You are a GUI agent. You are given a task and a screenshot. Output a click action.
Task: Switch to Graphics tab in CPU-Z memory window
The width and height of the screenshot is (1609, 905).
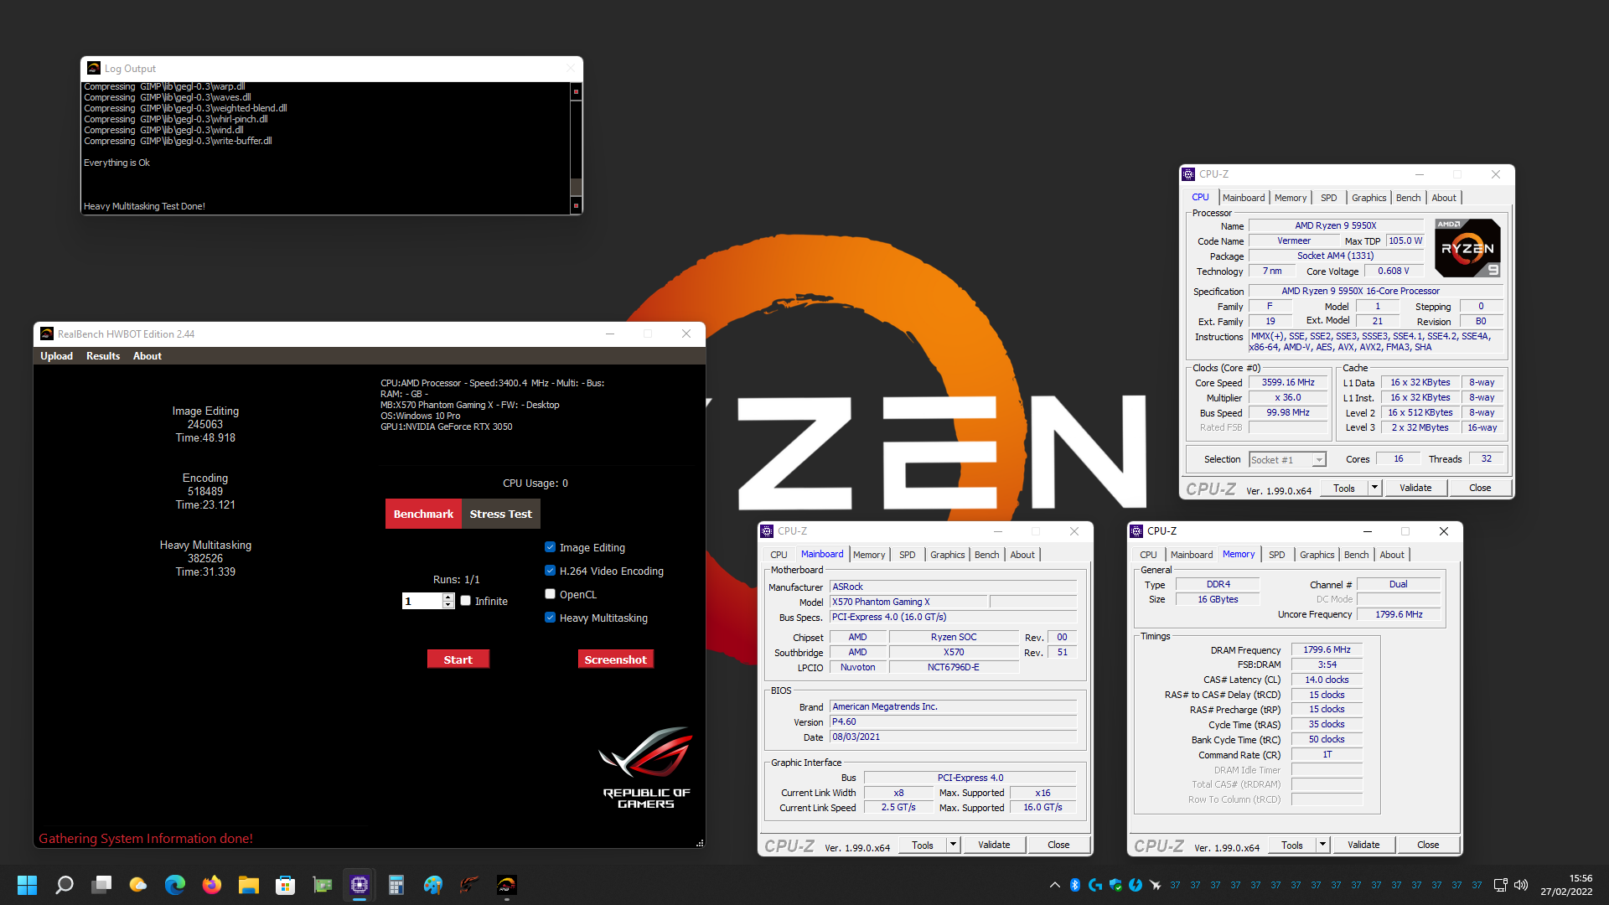coord(1317,555)
